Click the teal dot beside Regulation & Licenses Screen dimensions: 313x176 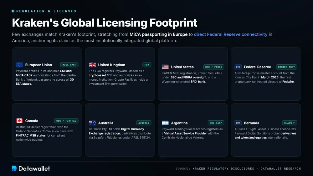[x=13, y=11]
